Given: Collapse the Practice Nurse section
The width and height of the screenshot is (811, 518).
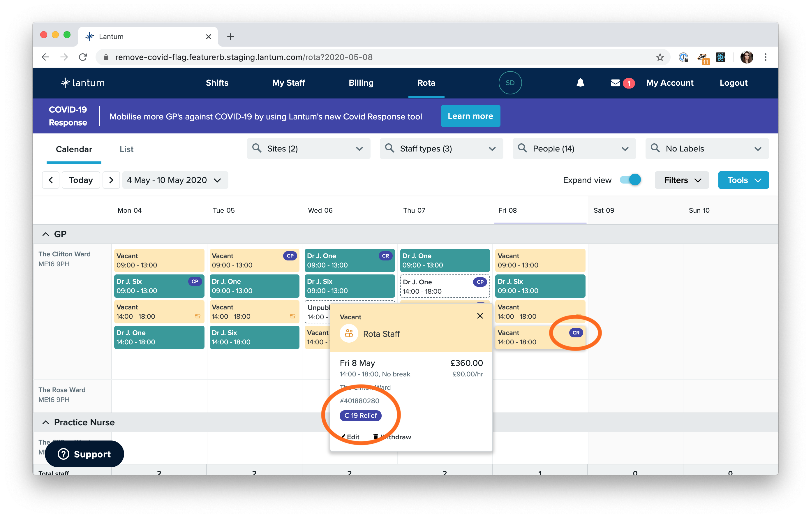Looking at the screenshot, I should tap(46, 422).
